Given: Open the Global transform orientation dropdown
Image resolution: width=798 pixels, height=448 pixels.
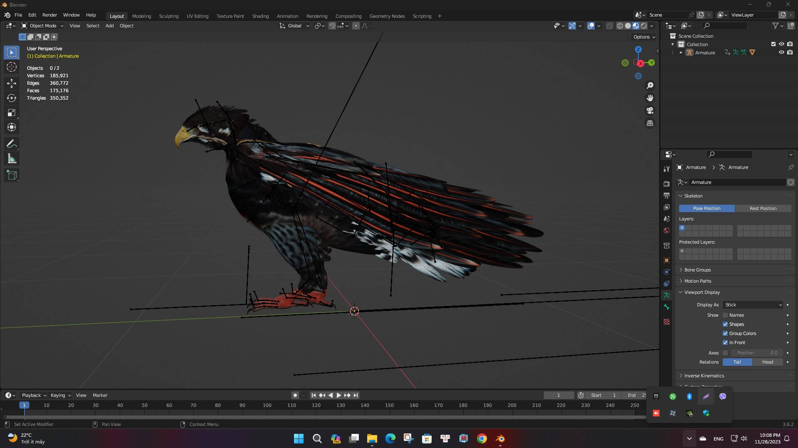Looking at the screenshot, I should pos(294,26).
